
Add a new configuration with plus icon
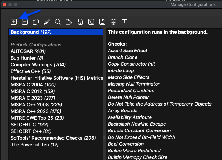(x=14, y=22)
